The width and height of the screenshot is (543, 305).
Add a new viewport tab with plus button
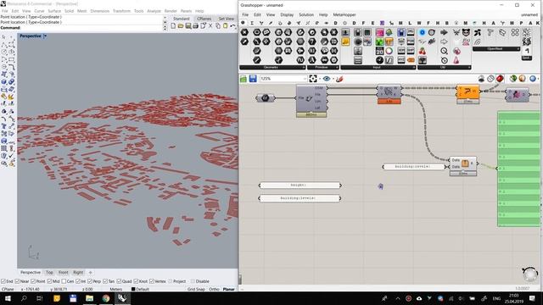click(91, 273)
